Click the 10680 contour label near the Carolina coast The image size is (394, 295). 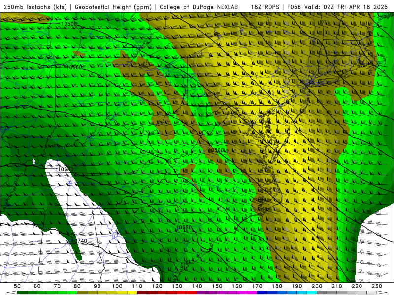184,227
